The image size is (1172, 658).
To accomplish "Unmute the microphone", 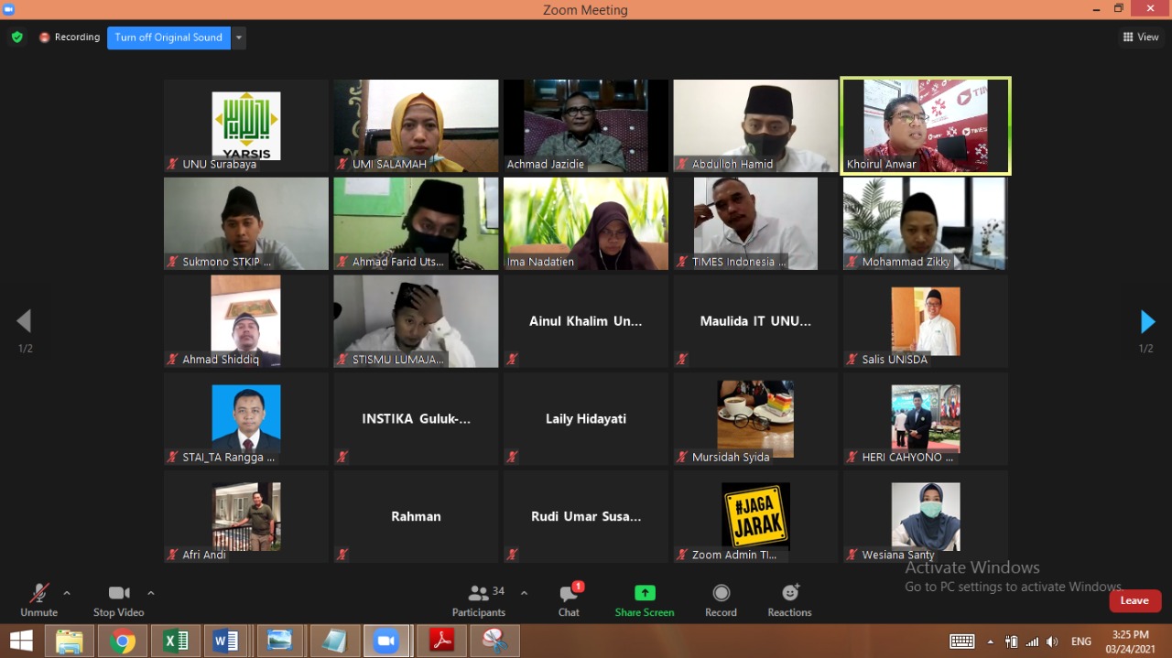I will pos(38,600).
